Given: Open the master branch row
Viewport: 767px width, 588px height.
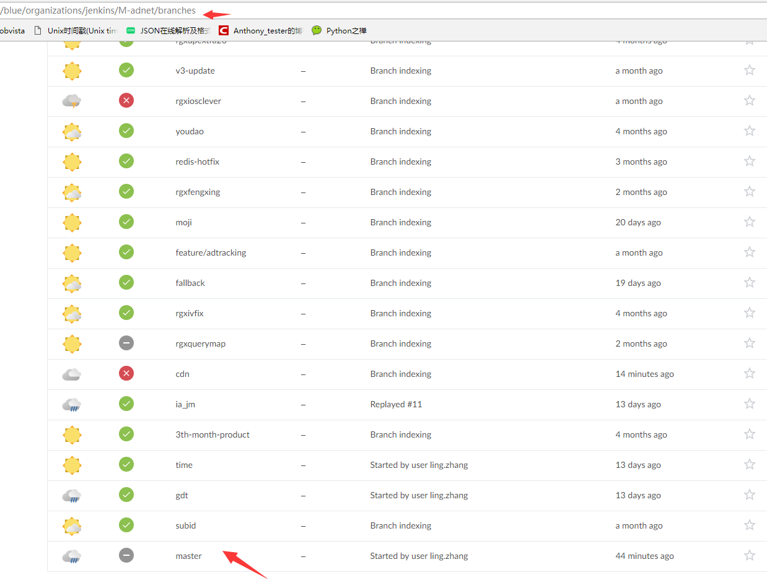Looking at the screenshot, I should click(188, 556).
